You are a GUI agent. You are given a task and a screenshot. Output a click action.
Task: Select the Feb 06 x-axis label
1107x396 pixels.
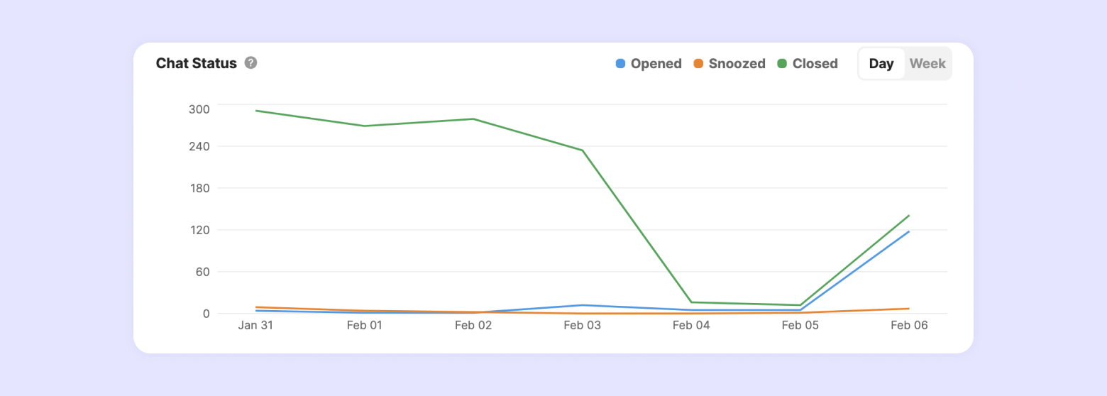(x=909, y=325)
